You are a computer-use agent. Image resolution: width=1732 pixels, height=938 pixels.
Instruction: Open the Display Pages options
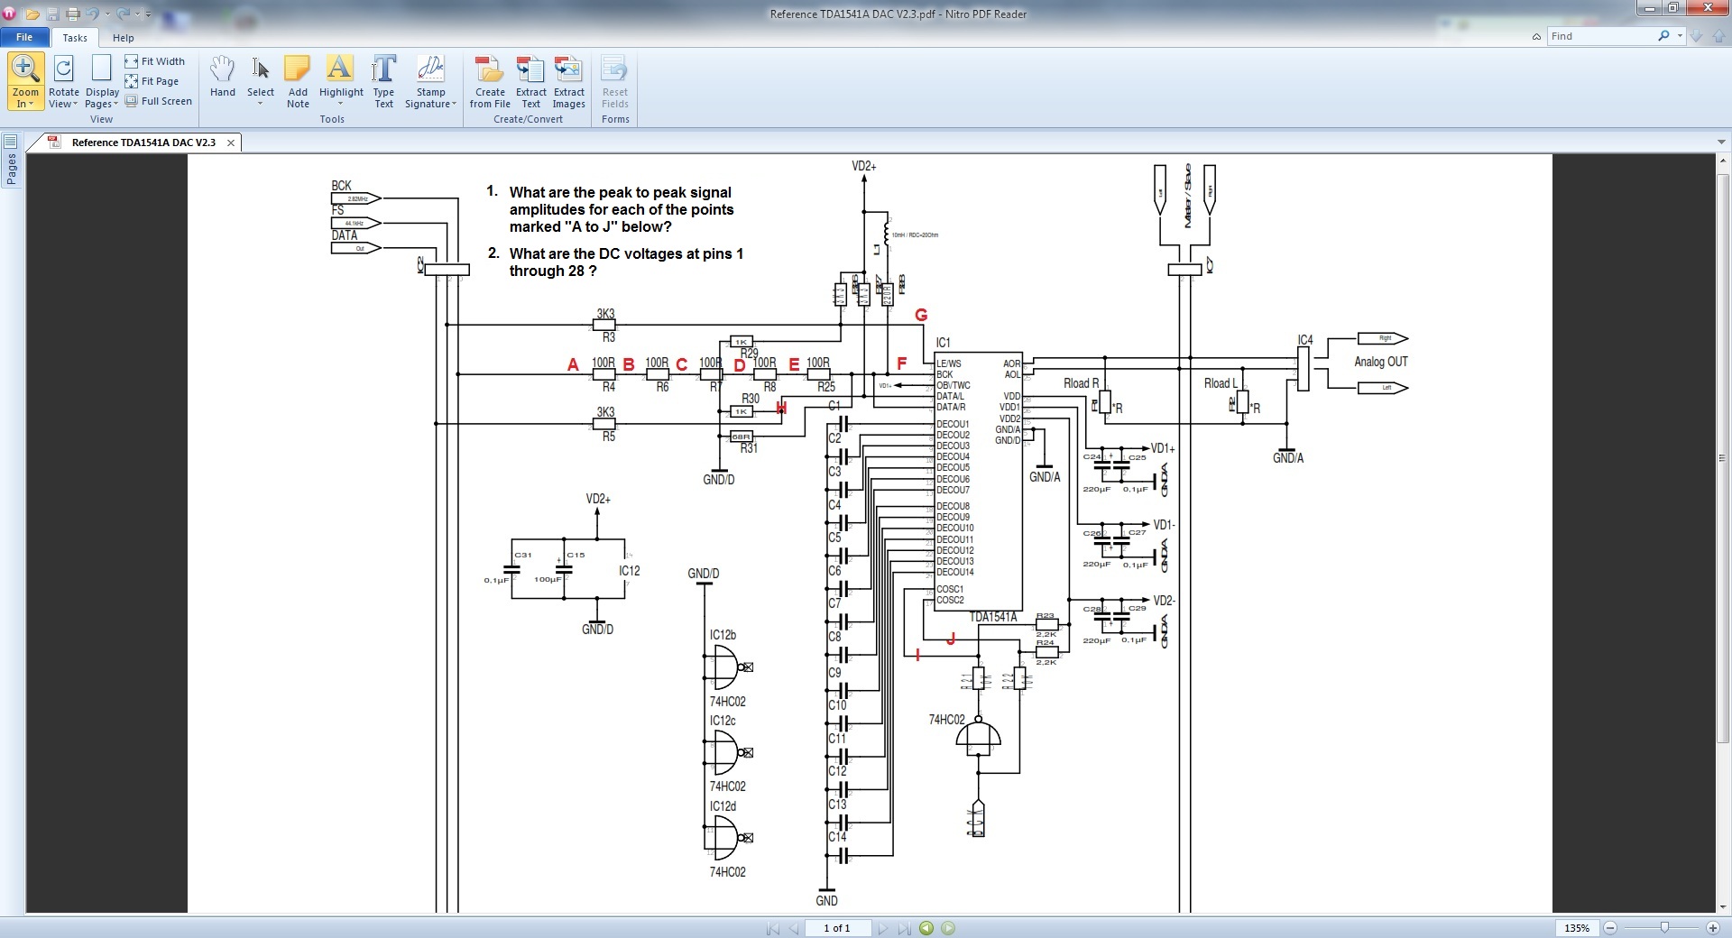pyautogui.click(x=102, y=81)
